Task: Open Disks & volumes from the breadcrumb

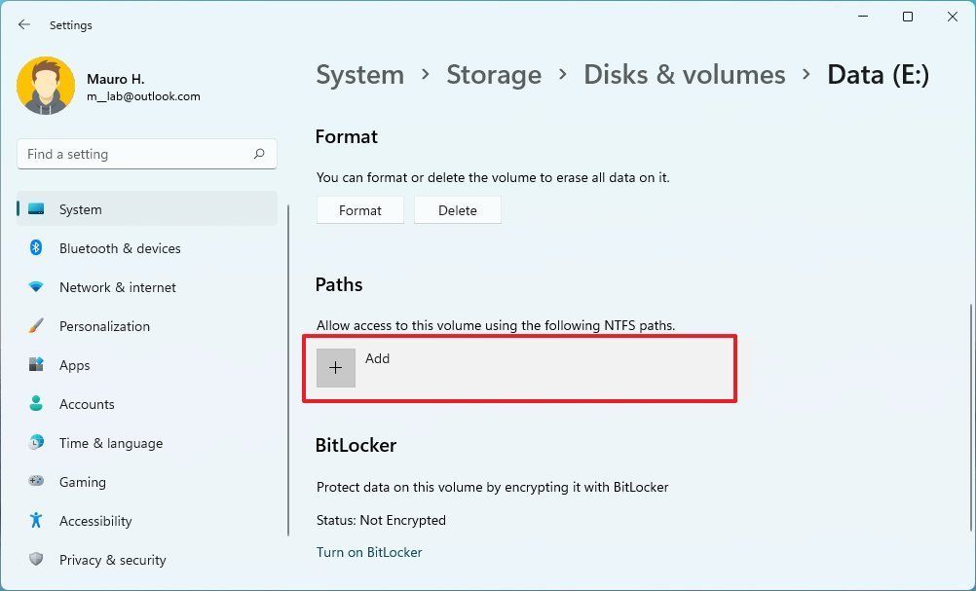Action: tap(684, 74)
